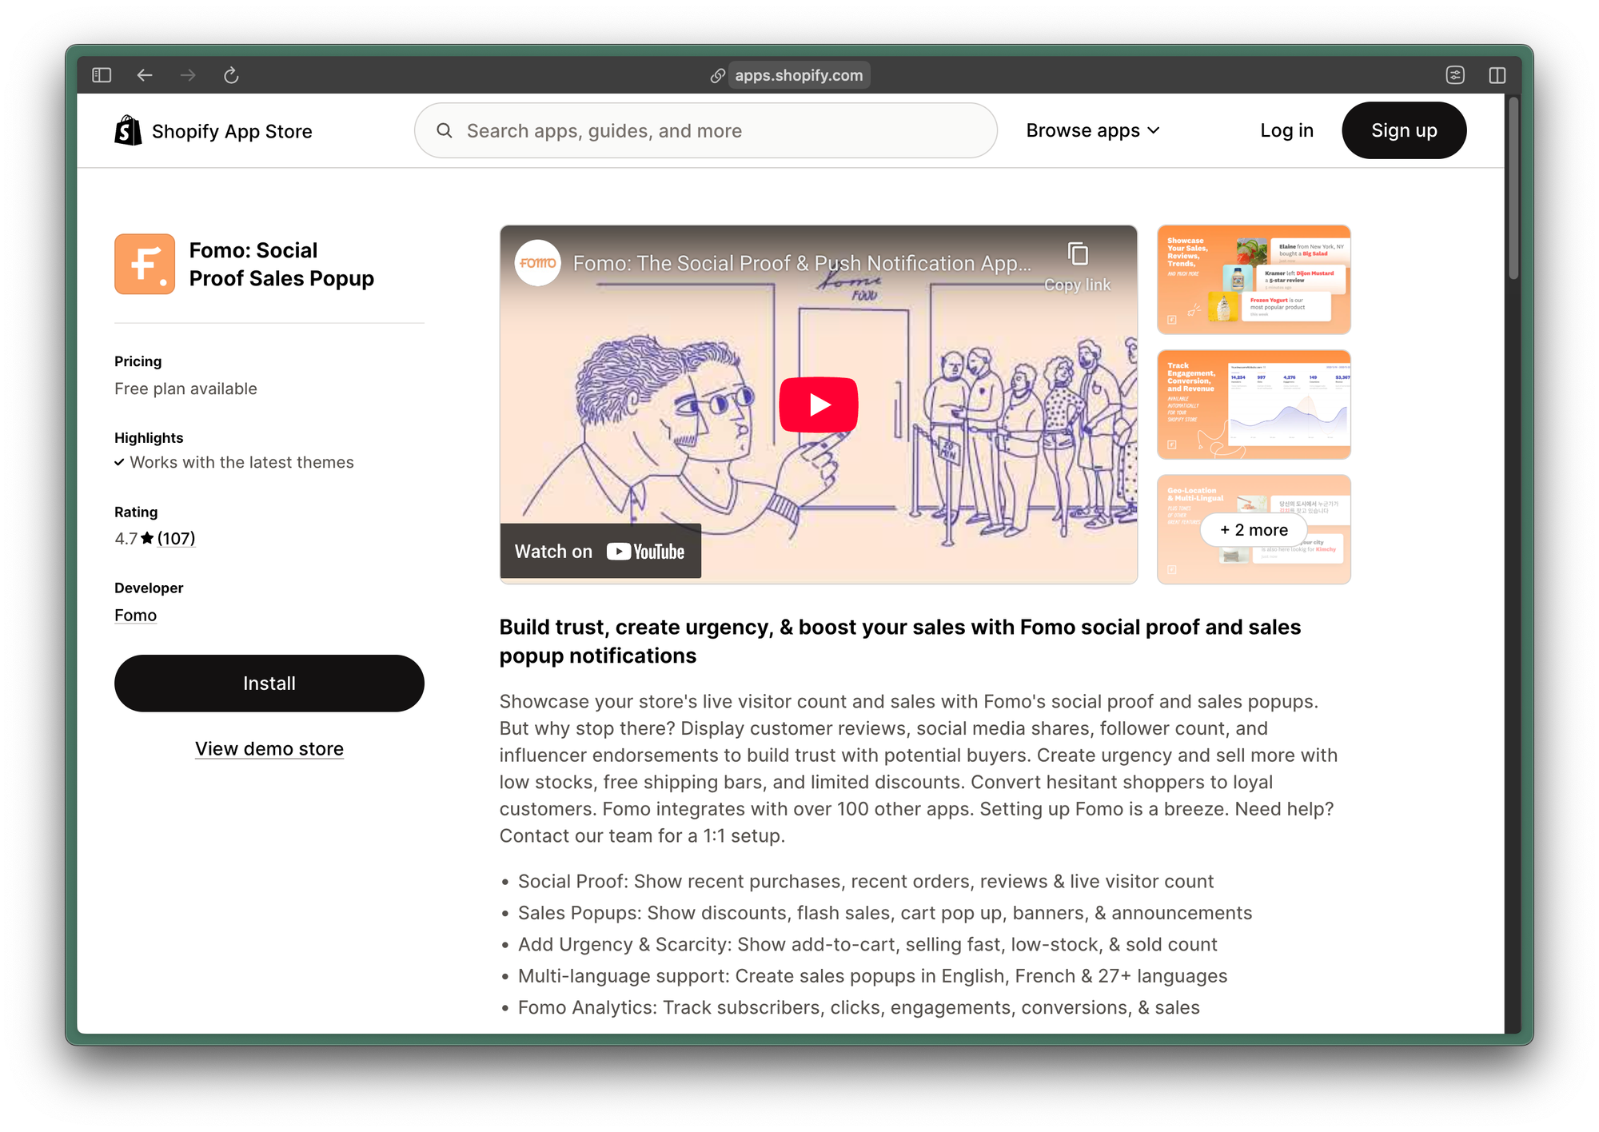Select the 'Build trust, create urgency' heading
Viewport: 1599px width, 1132px height.
click(x=899, y=641)
